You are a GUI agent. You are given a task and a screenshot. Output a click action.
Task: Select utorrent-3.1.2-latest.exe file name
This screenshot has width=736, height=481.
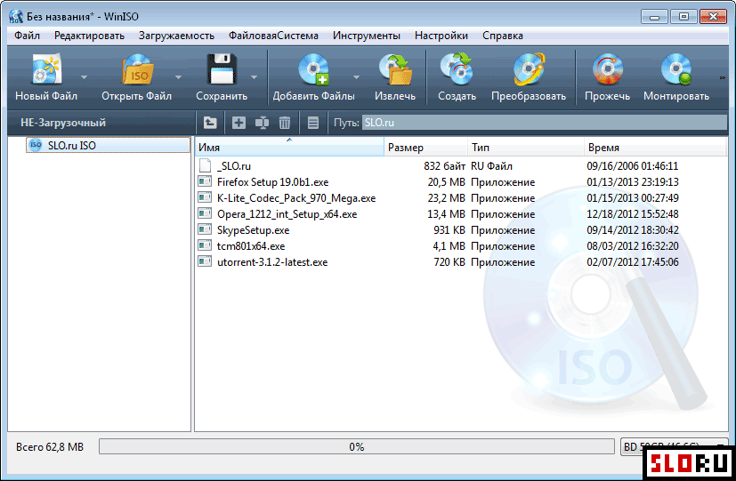pyautogui.click(x=272, y=261)
